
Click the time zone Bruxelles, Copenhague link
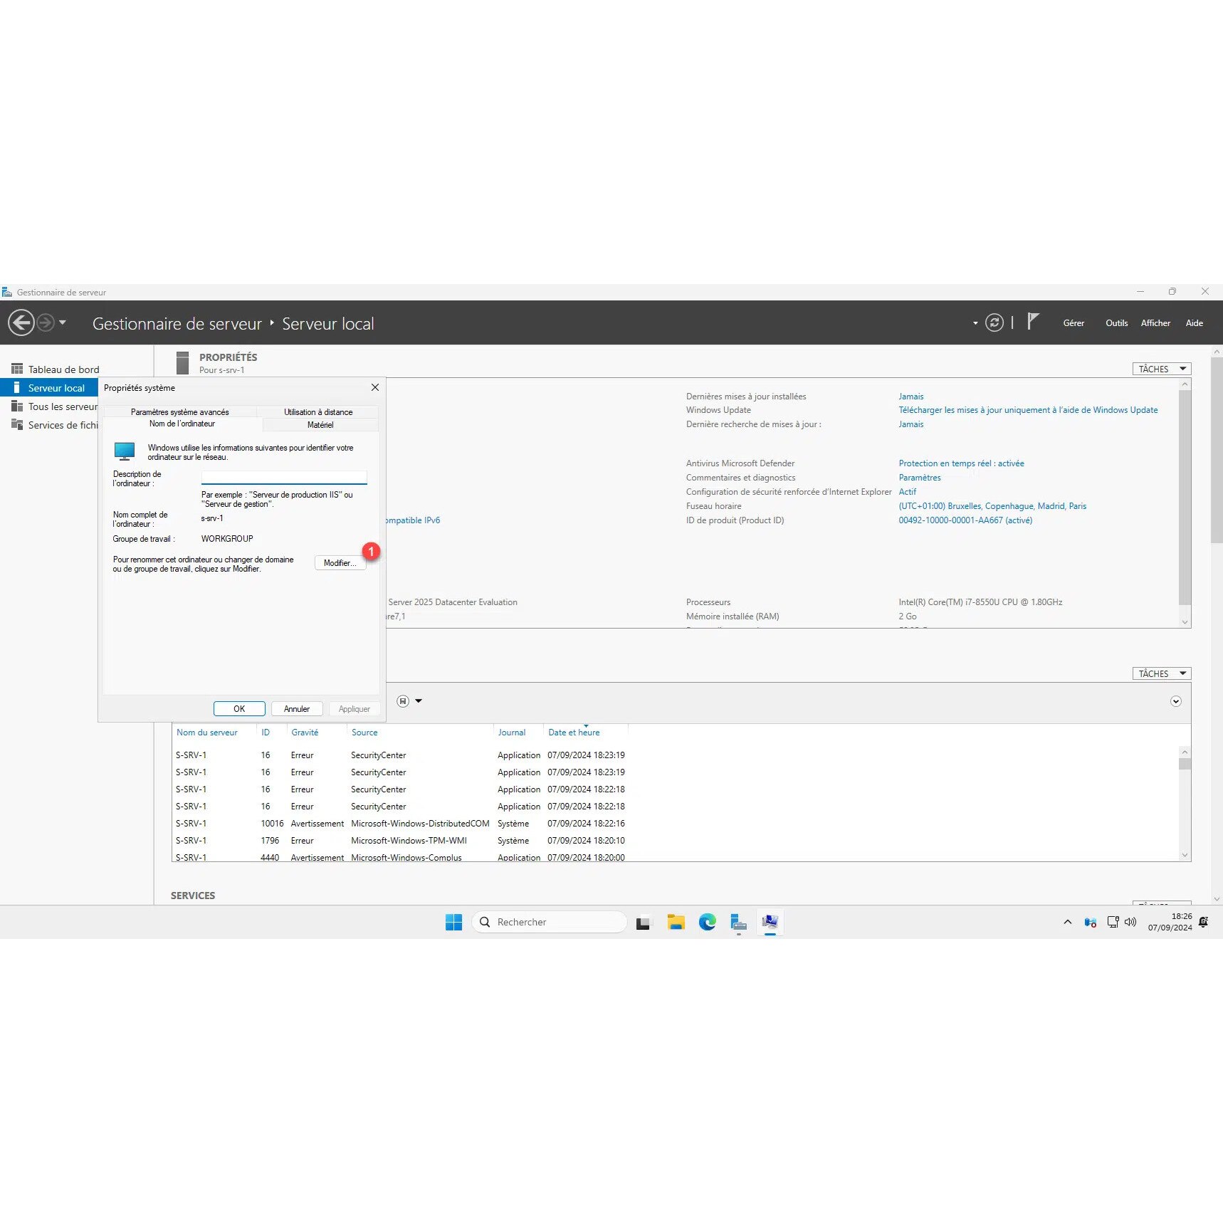tap(992, 505)
